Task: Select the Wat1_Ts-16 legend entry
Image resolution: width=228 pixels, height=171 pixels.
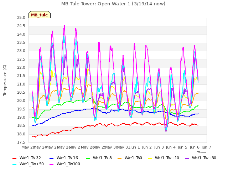Action: tap(64, 158)
